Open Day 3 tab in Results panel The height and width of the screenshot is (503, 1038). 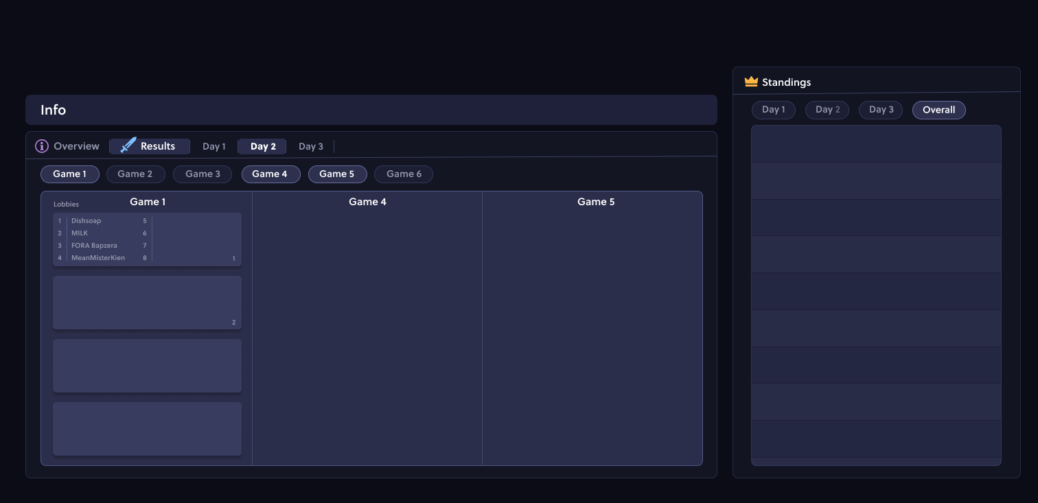pos(310,146)
